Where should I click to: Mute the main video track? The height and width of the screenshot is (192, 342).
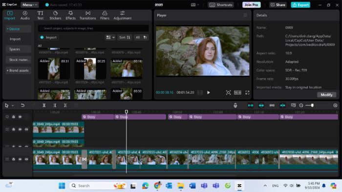point(26,159)
